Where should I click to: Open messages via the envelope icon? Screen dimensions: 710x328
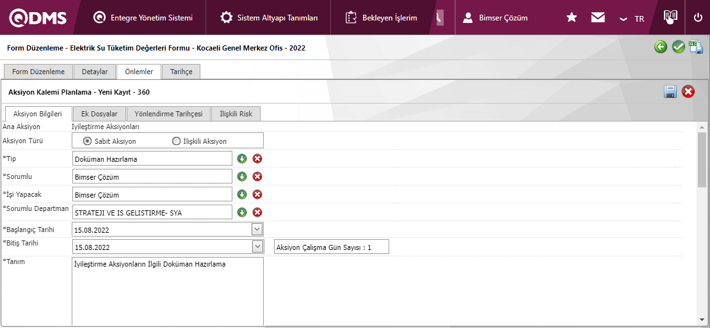(x=598, y=17)
